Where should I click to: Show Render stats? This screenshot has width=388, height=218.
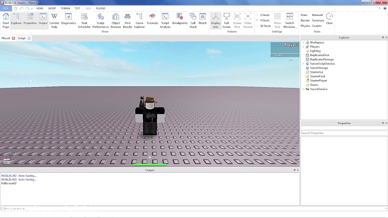pyautogui.click(x=305, y=20)
